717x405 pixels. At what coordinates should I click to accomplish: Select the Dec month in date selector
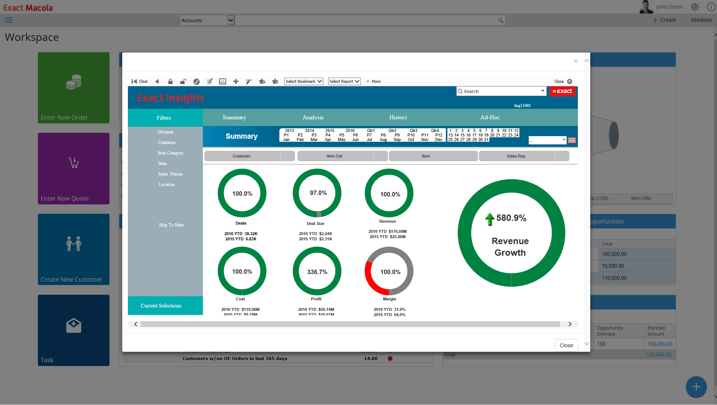(439, 139)
